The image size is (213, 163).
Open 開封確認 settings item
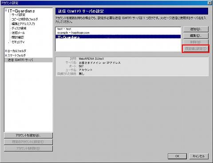(x=18, y=37)
